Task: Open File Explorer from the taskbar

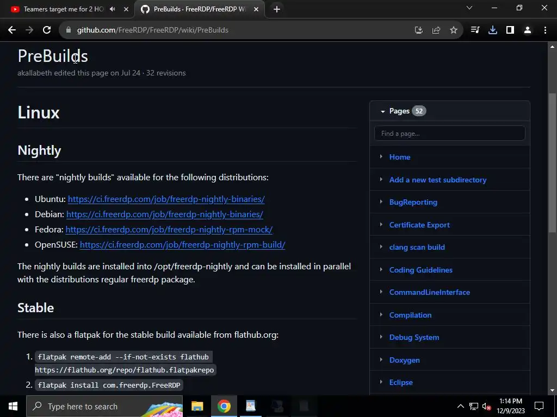Action: tap(197, 406)
